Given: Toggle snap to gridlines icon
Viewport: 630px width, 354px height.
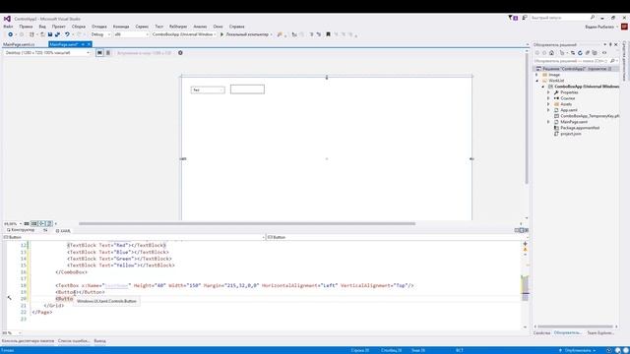Looking at the screenshot, I should tap(34, 223).
